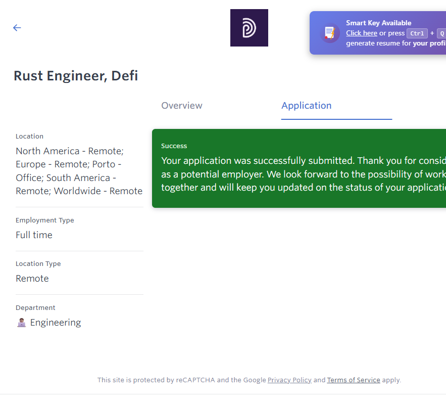Open the Terms of Service link

(x=354, y=380)
